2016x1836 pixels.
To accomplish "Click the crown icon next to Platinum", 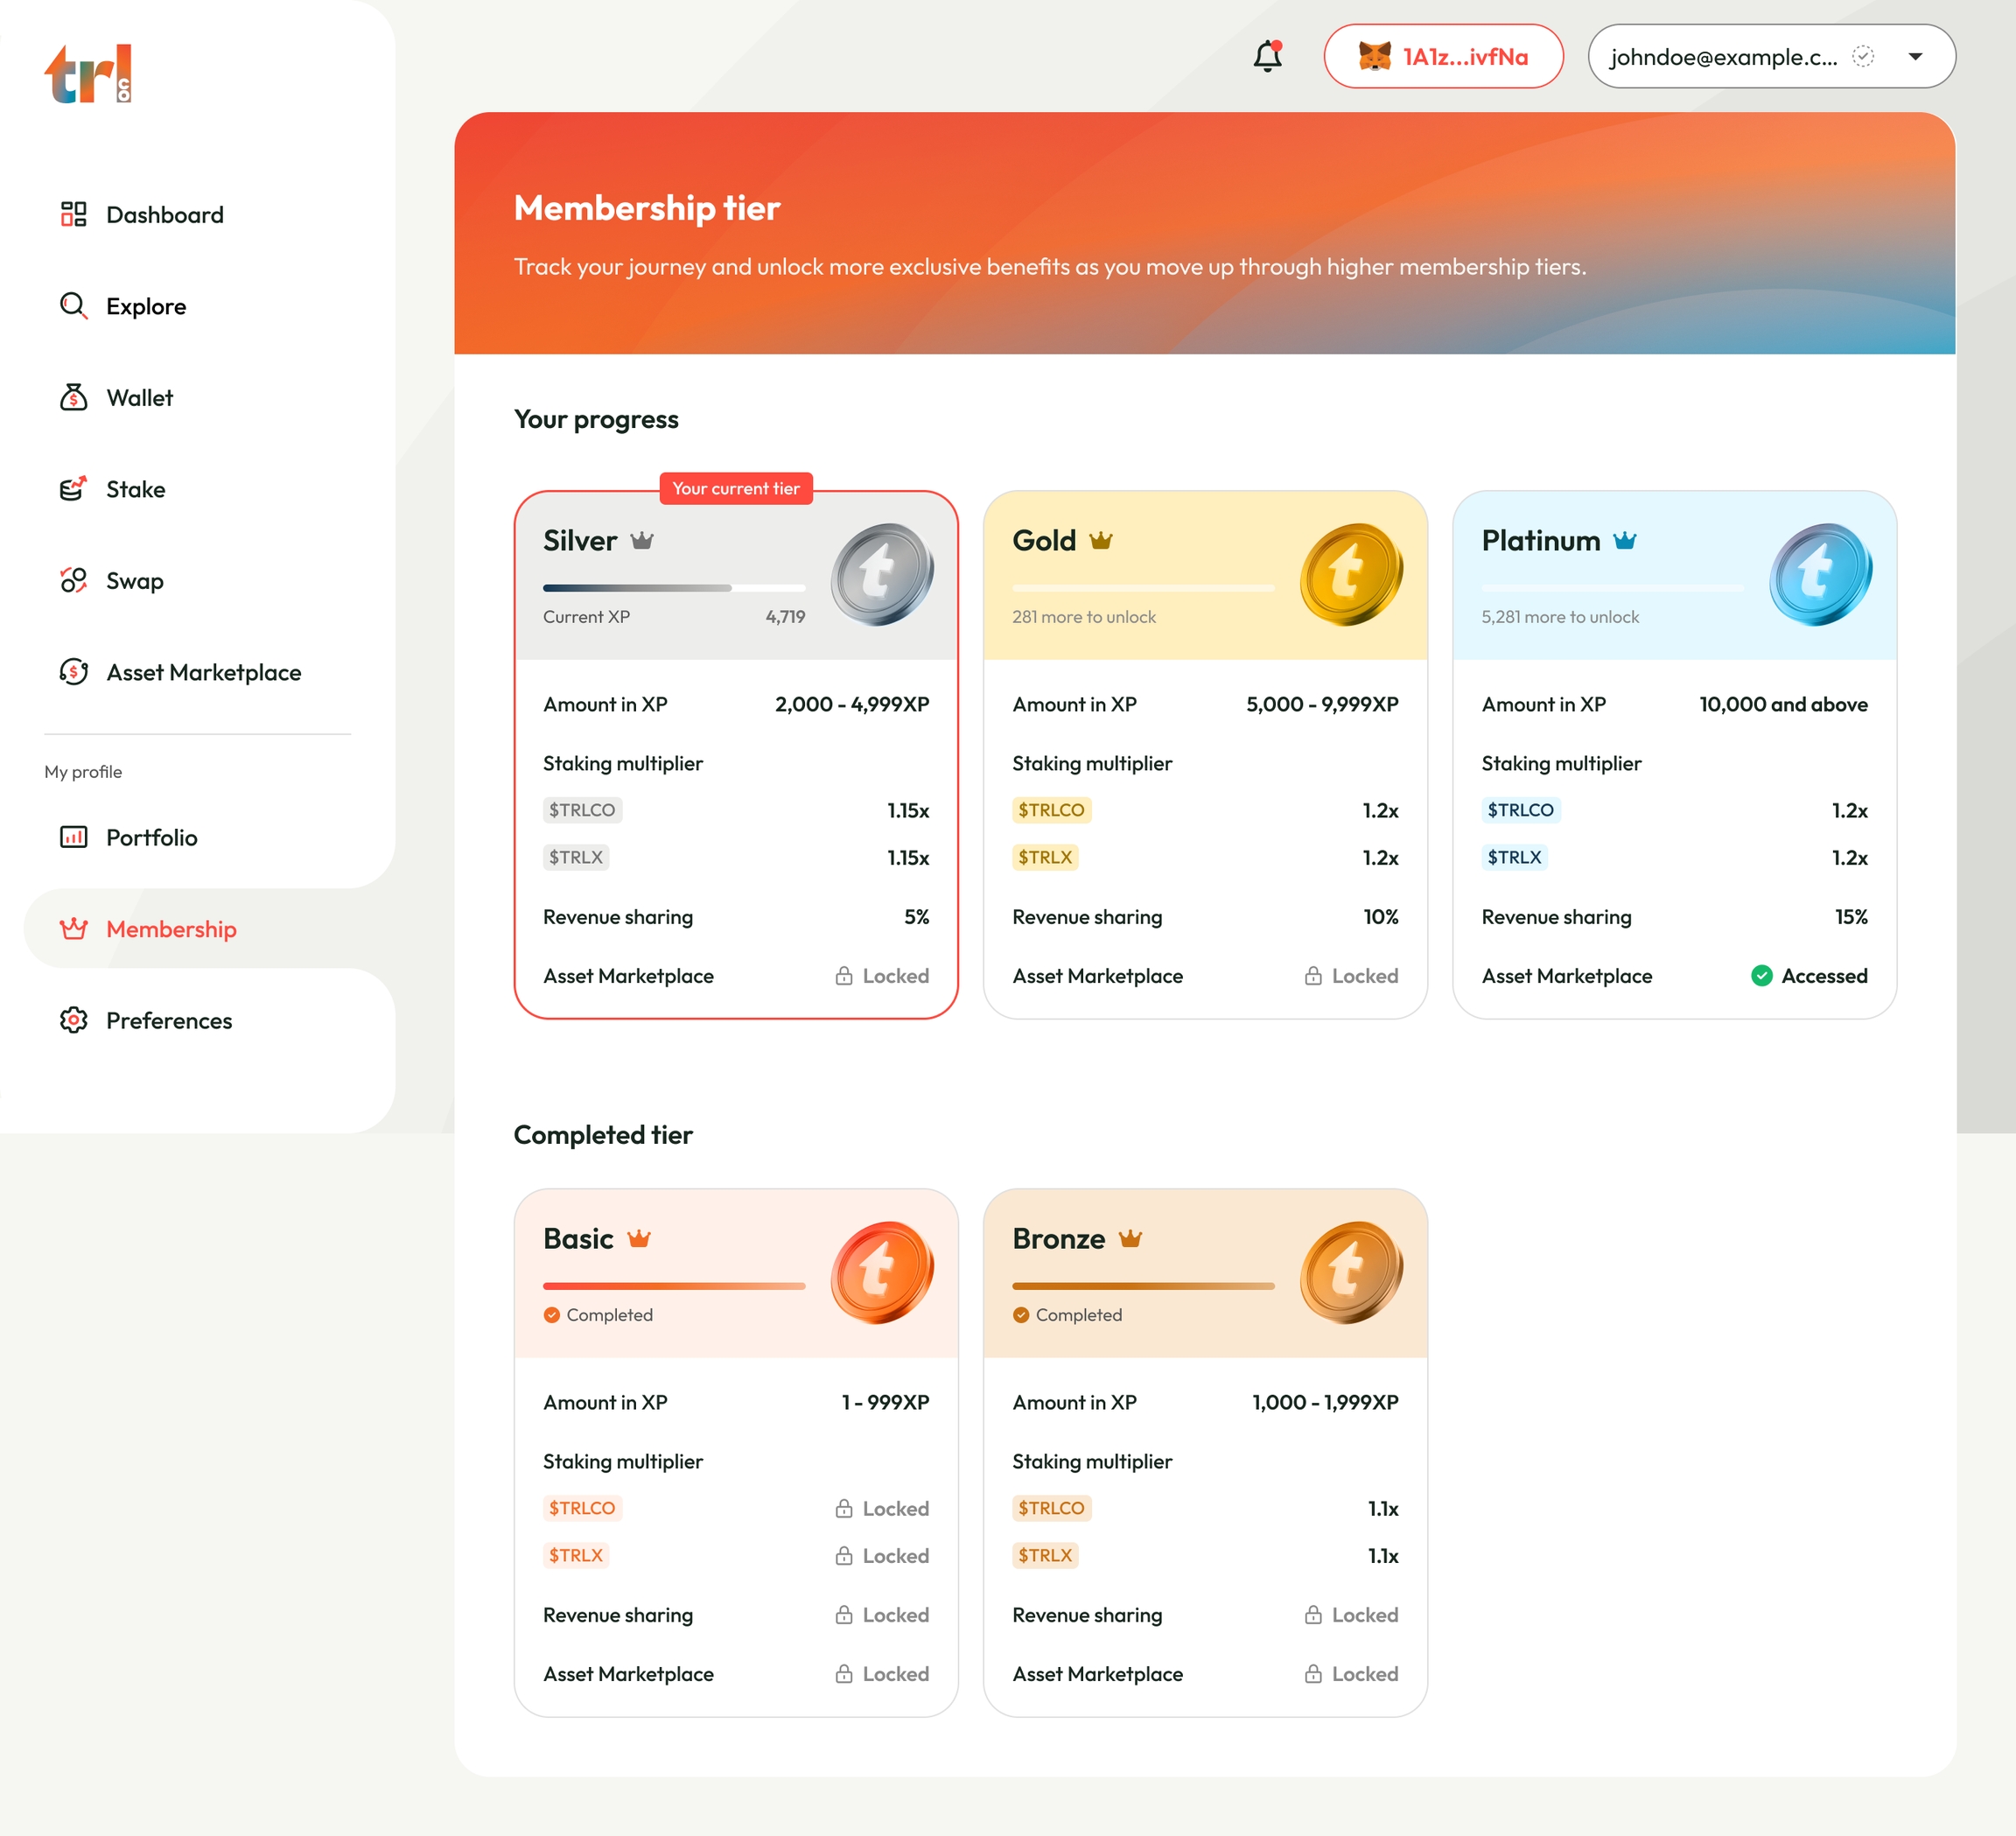I will 1624,541.
